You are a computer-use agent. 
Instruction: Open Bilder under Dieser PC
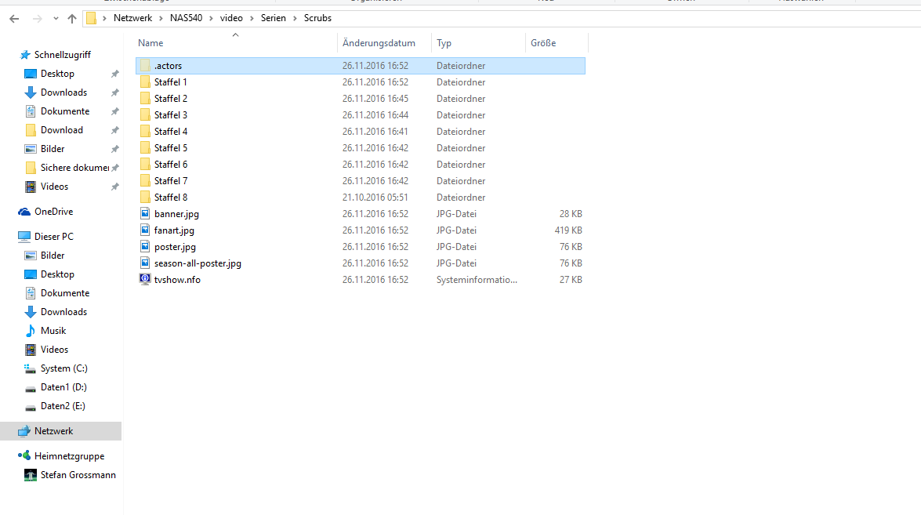pyautogui.click(x=53, y=256)
